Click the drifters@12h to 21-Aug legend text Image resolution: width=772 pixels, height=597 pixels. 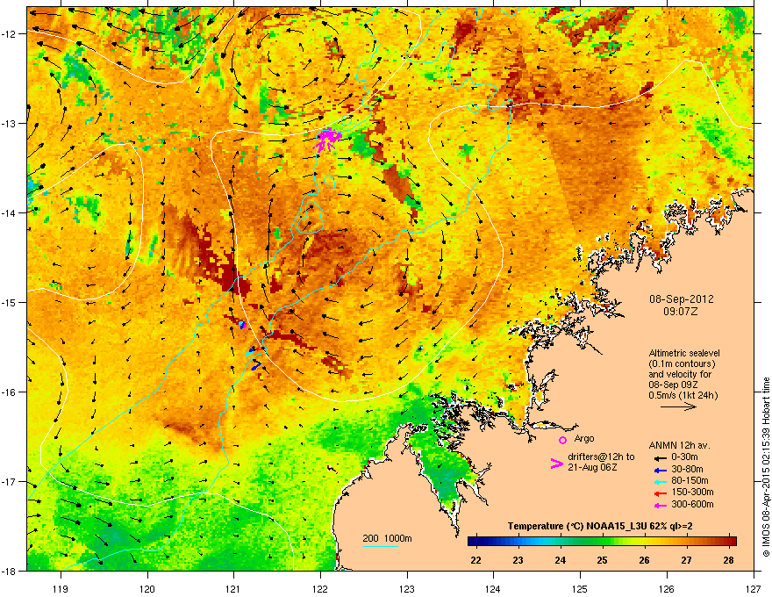click(601, 462)
